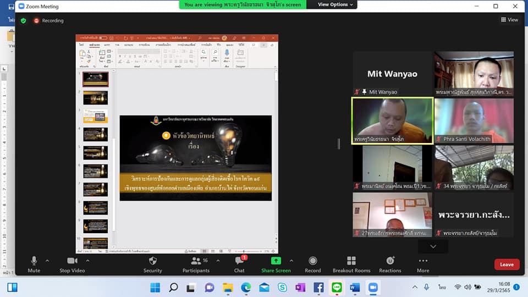Show hidden system tray icons
Viewport: 528px width, 297px height.
[415, 287]
